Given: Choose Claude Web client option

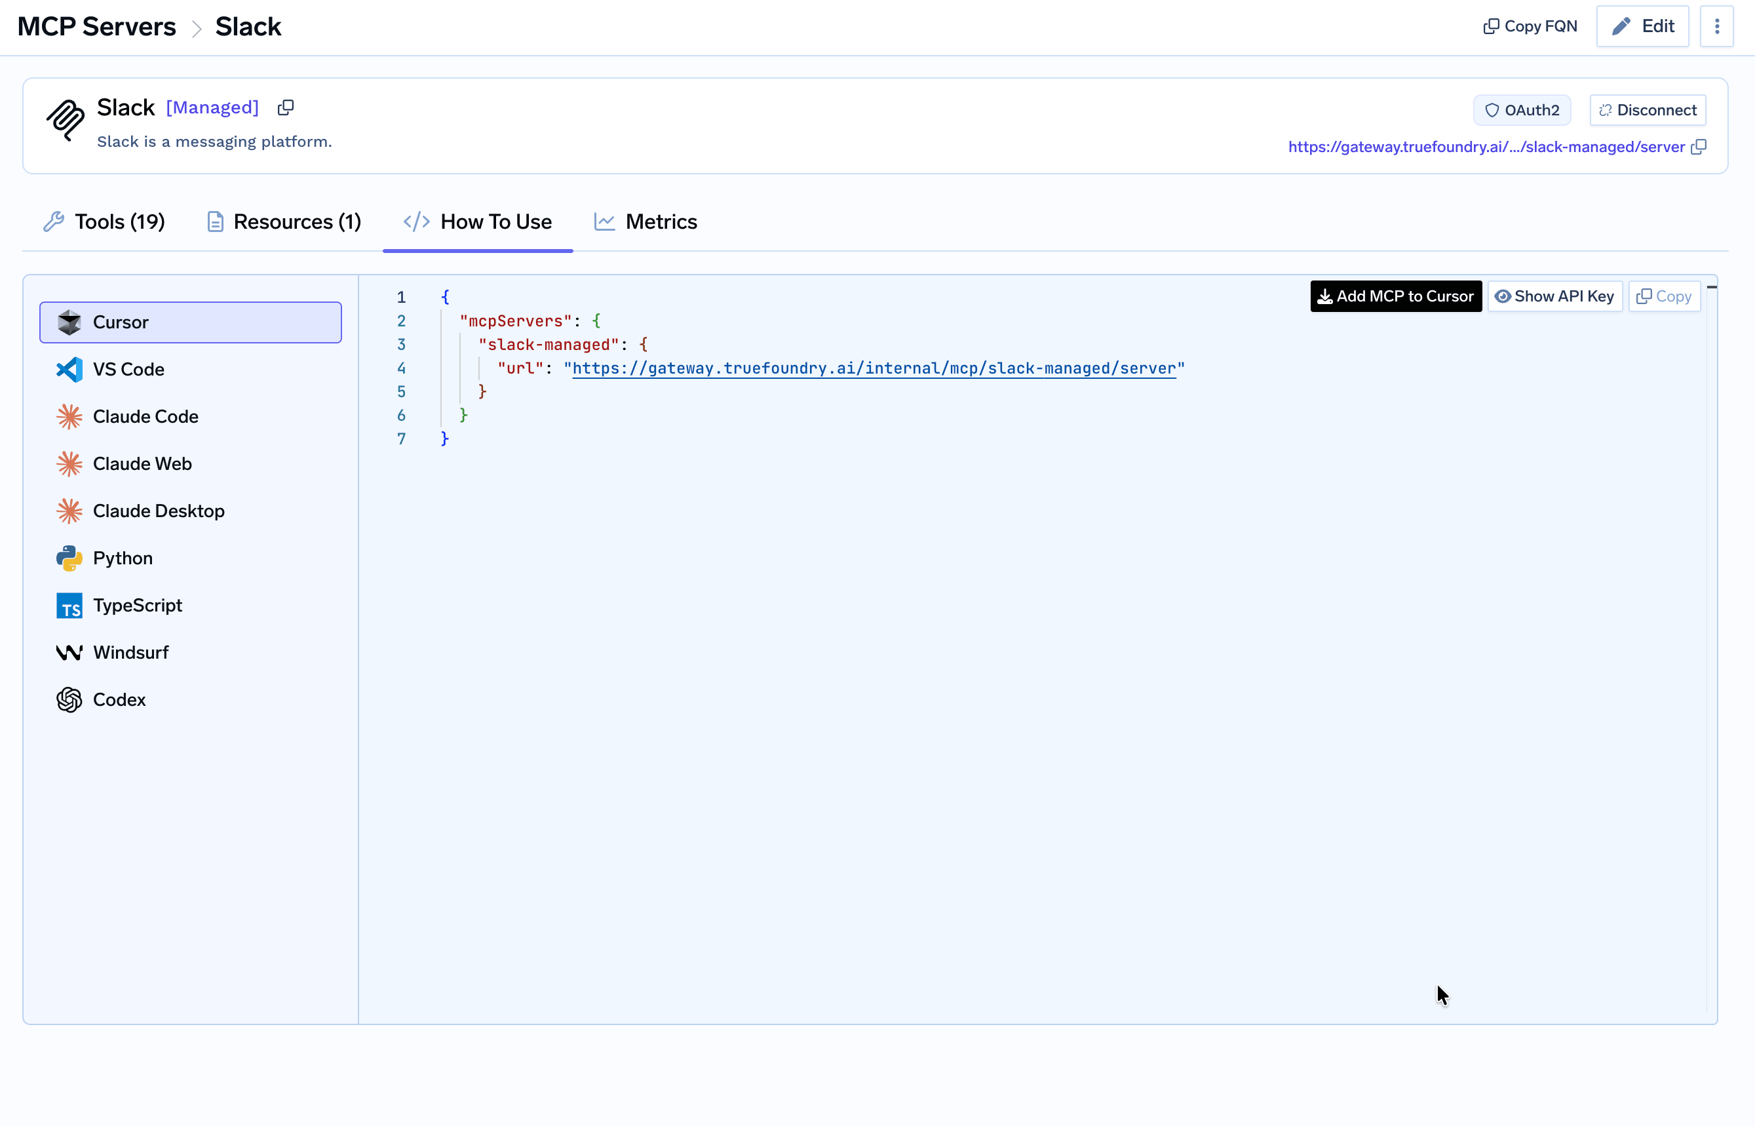Looking at the screenshot, I should 191,463.
